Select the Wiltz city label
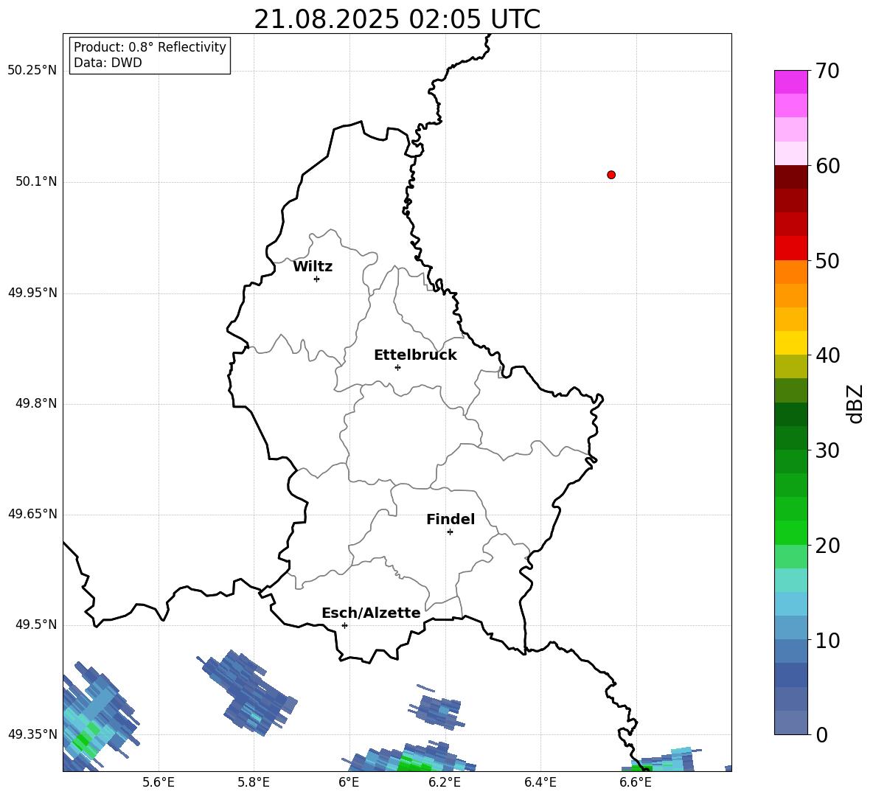873x797 pixels. (313, 267)
